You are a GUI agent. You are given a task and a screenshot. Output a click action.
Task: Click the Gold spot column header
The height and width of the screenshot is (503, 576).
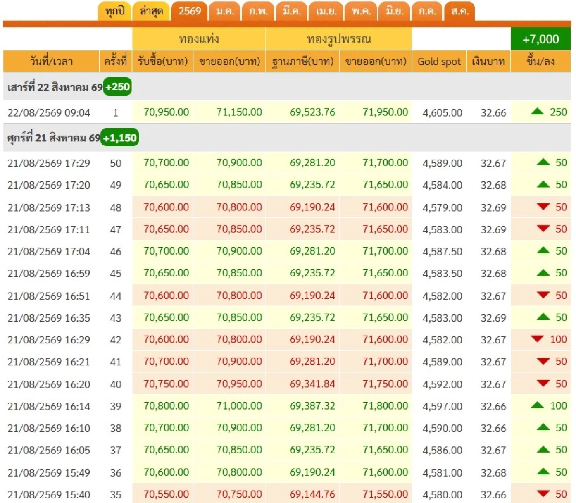pos(439,61)
